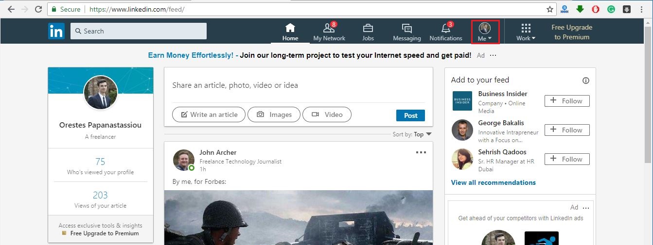Follow Business Insider
Screen dimensions: 653x245
pyautogui.click(x=567, y=101)
